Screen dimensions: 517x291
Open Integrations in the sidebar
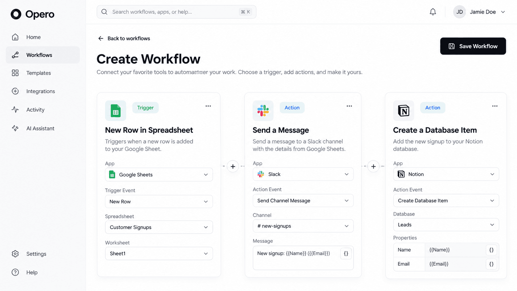(43, 91)
